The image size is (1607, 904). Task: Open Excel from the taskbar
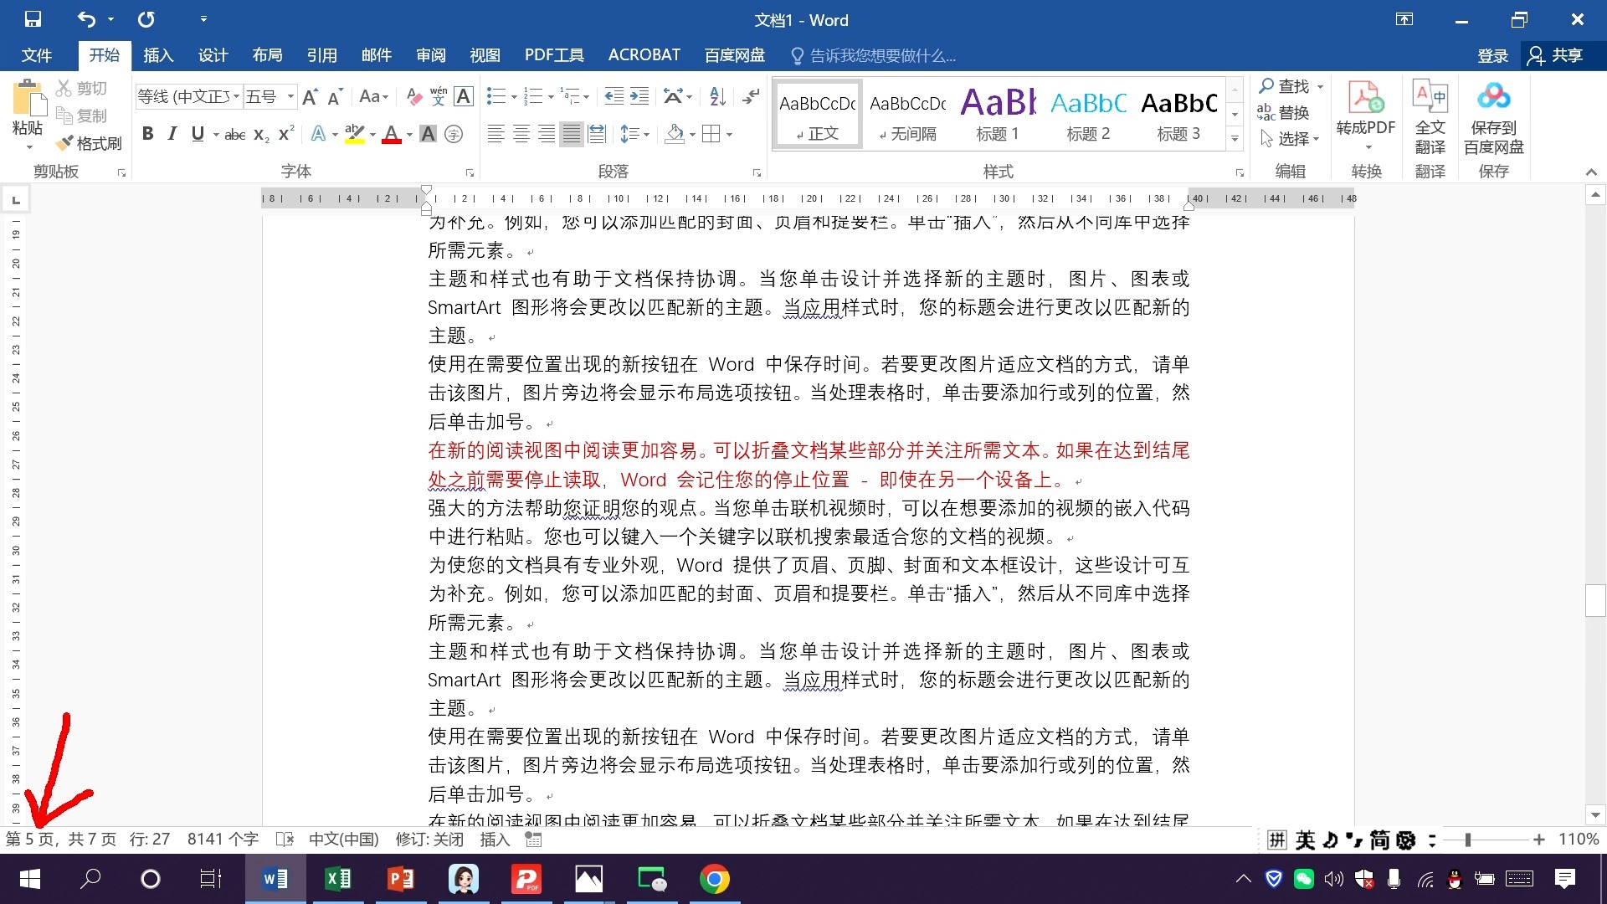(x=338, y=879)
